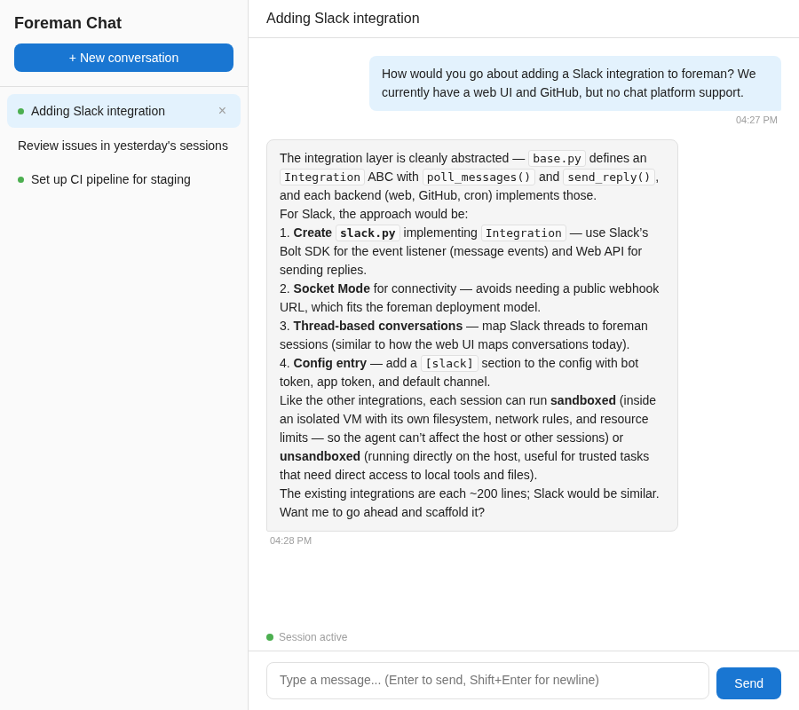This screenshot has width=799, height=710.
Task: Click the Foreman Chat sidebar heading
Action: [x=67, y=23]
